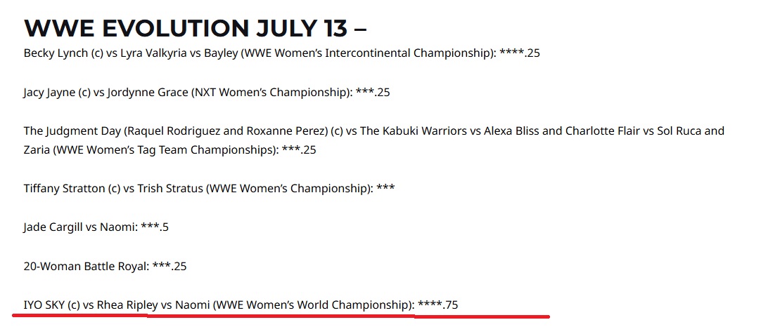The height and width of the screenshot is (327, 761).
Task: Click the ****.25 rating for Becky Lynch match
Action: coord(519,53)
